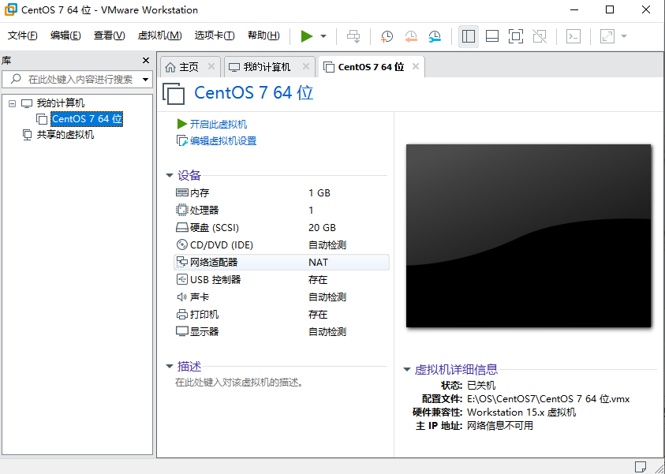Open the snapshot manager wrench icon
The height and width of the screenshot is (474, 665).
(435, 36)
